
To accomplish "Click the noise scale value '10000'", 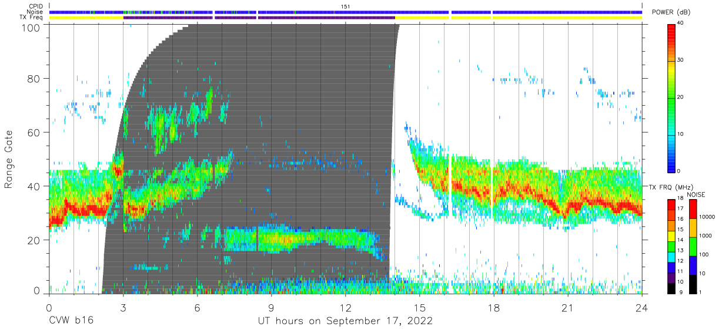I will (706, 217).
